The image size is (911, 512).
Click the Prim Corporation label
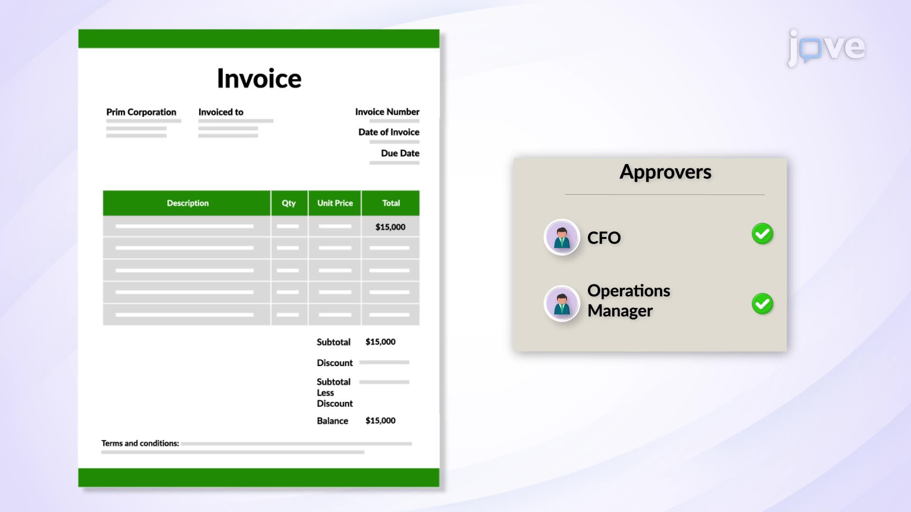[141, 112]
